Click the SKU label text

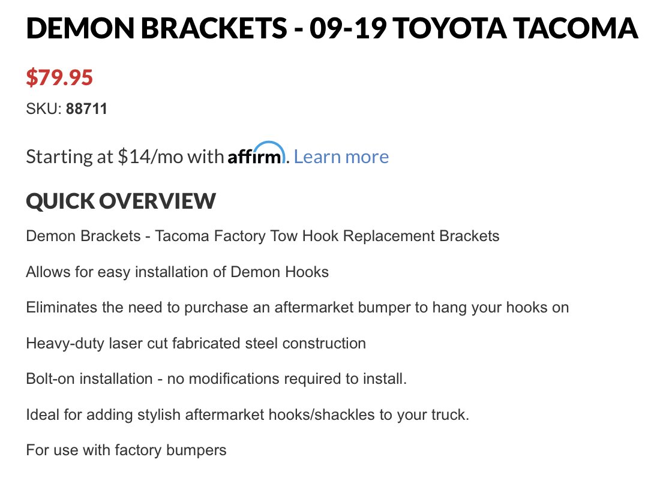(x=44, y=109)
